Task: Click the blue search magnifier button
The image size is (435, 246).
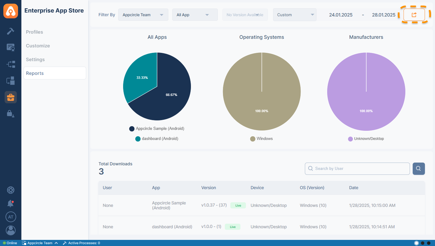Action: [419, 168]
